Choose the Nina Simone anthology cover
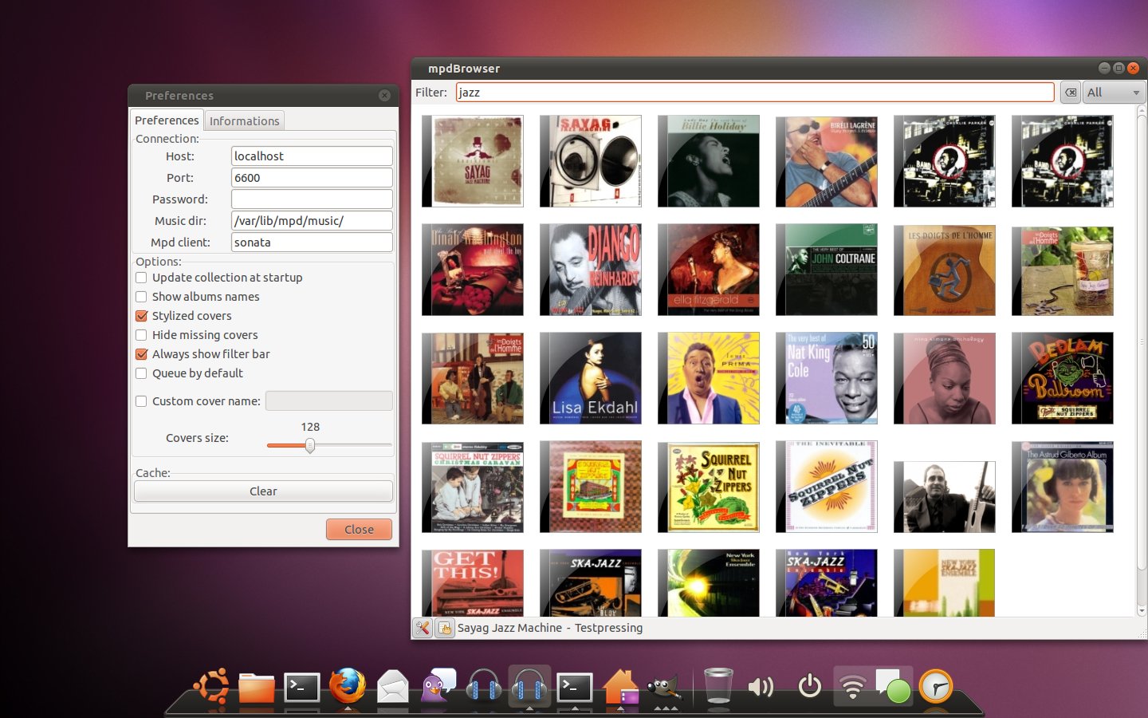The height and width of the screenshot is (718, 1148). coord(945,378)
